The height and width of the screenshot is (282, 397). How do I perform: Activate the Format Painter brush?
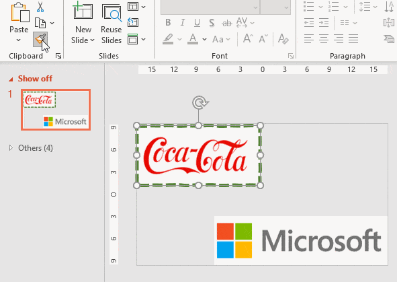click(40, 39)
